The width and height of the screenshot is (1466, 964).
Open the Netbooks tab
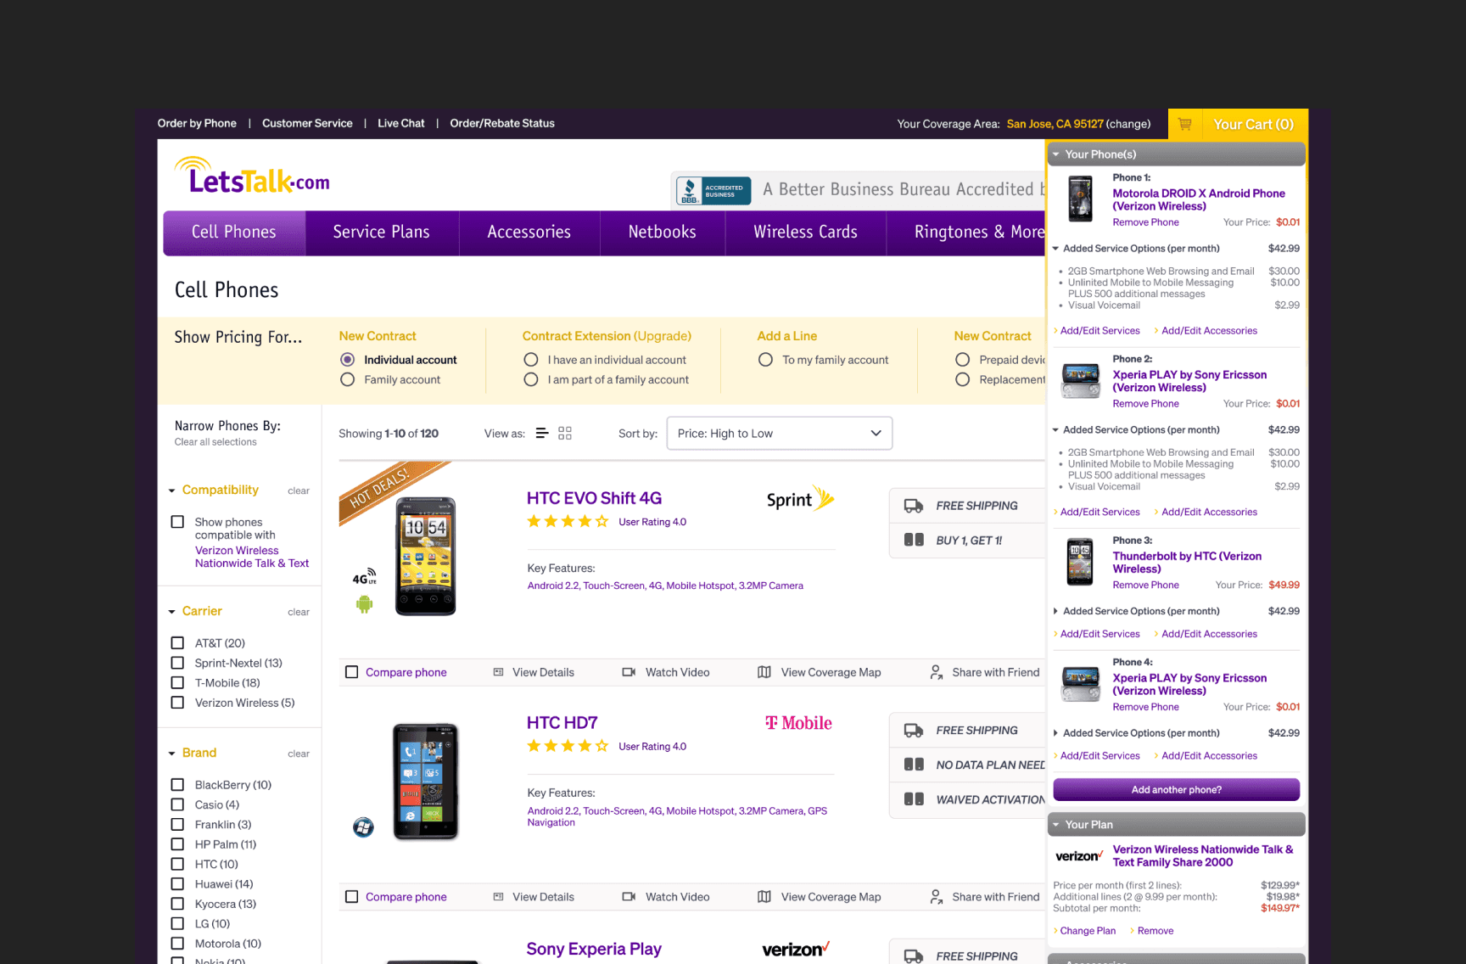click(x=663, y=233)
